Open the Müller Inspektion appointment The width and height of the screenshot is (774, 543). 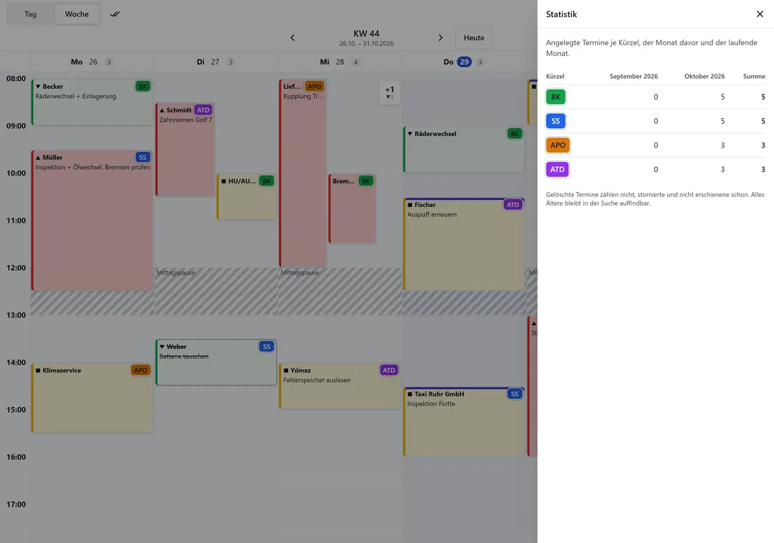[x=92, y=221]
